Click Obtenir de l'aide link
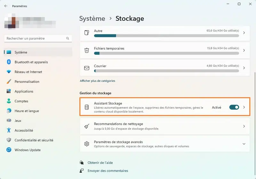The width and height of the screenshot is (256, 179). [x=100, y=163]
